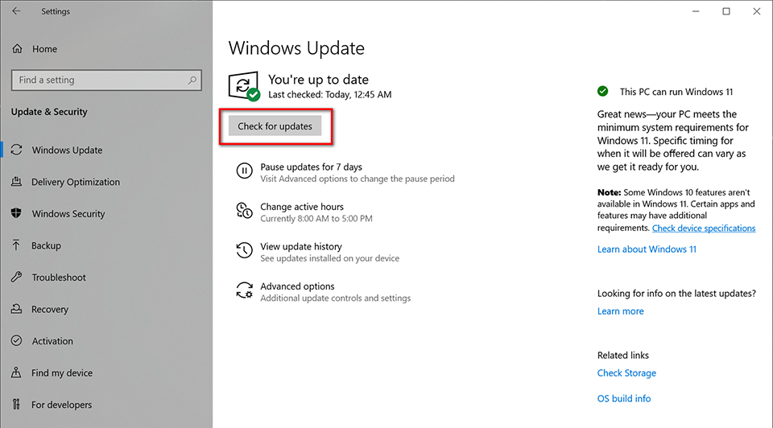This screenshot has height=428, width=773.
Task: Click the For developers tools icon
Action: click(x=16, y=405)
